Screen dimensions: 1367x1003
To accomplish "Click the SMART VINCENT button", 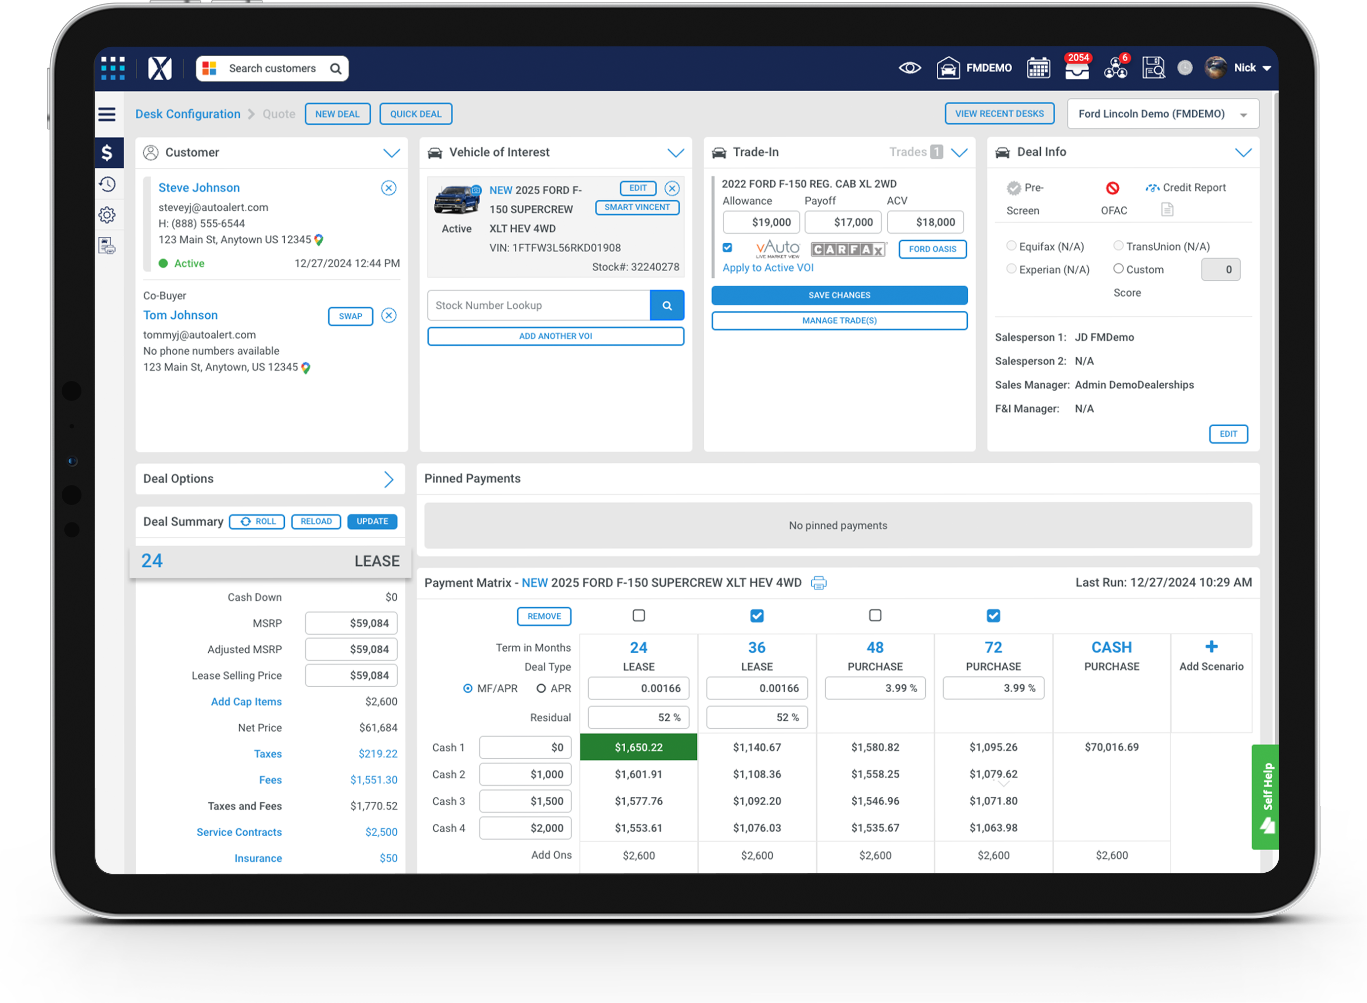I will (x=637, y=208).
